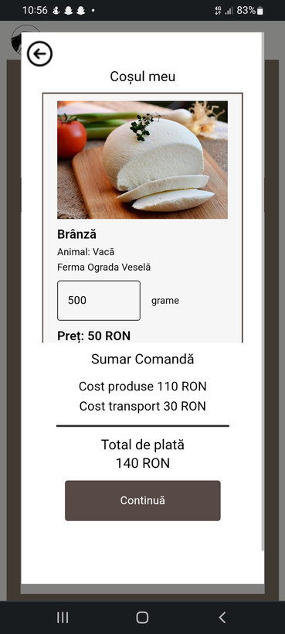Image resolution: width=285 pixels, height=634 pixels.
Task: Tap the Android home button
Action: 142,618
